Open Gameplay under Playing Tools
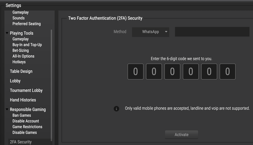Image resolution: width=253 pixels, height=145 pixels. 21,39
